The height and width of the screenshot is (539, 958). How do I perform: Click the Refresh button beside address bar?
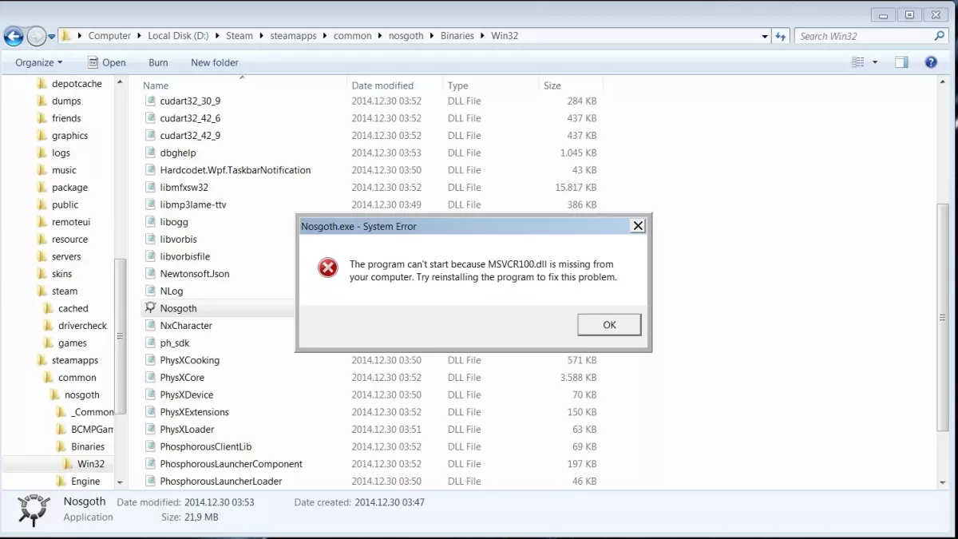coord(781,36)
